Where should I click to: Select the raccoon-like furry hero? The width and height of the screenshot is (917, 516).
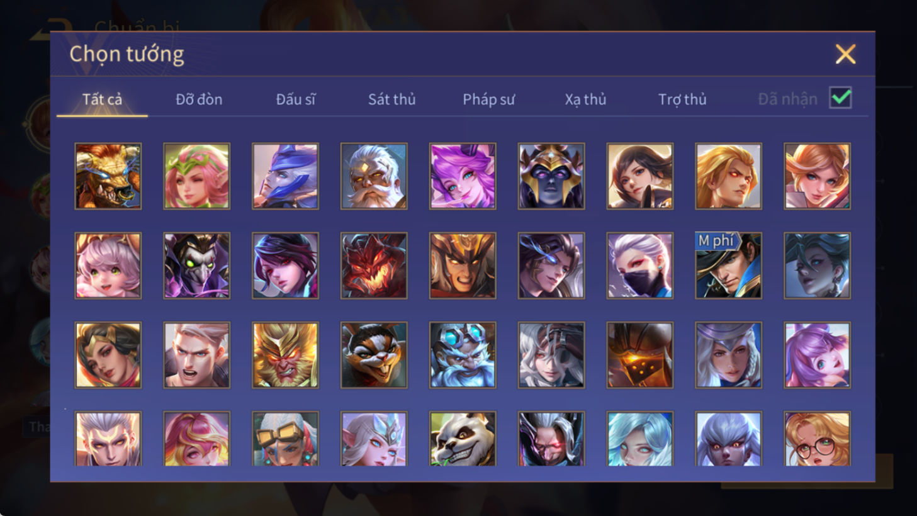point(374,355)
